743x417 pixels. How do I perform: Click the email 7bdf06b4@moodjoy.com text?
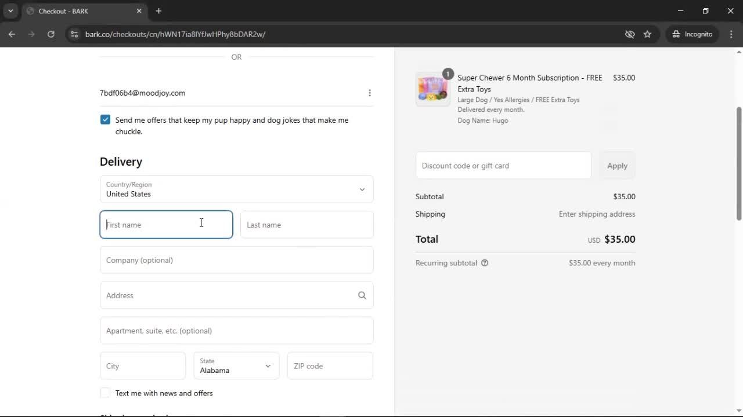pyautogui.click(x=142, y=93)
